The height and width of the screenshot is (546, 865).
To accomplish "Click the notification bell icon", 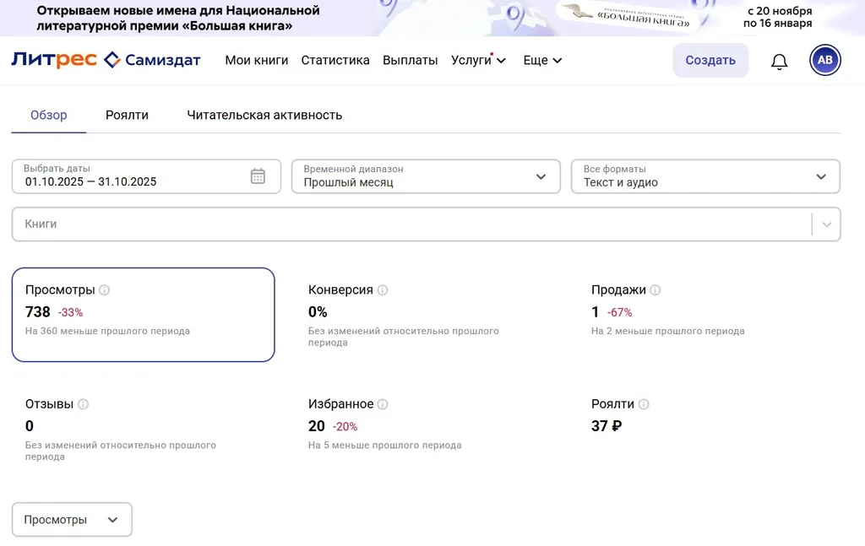I will pos(779,62).
